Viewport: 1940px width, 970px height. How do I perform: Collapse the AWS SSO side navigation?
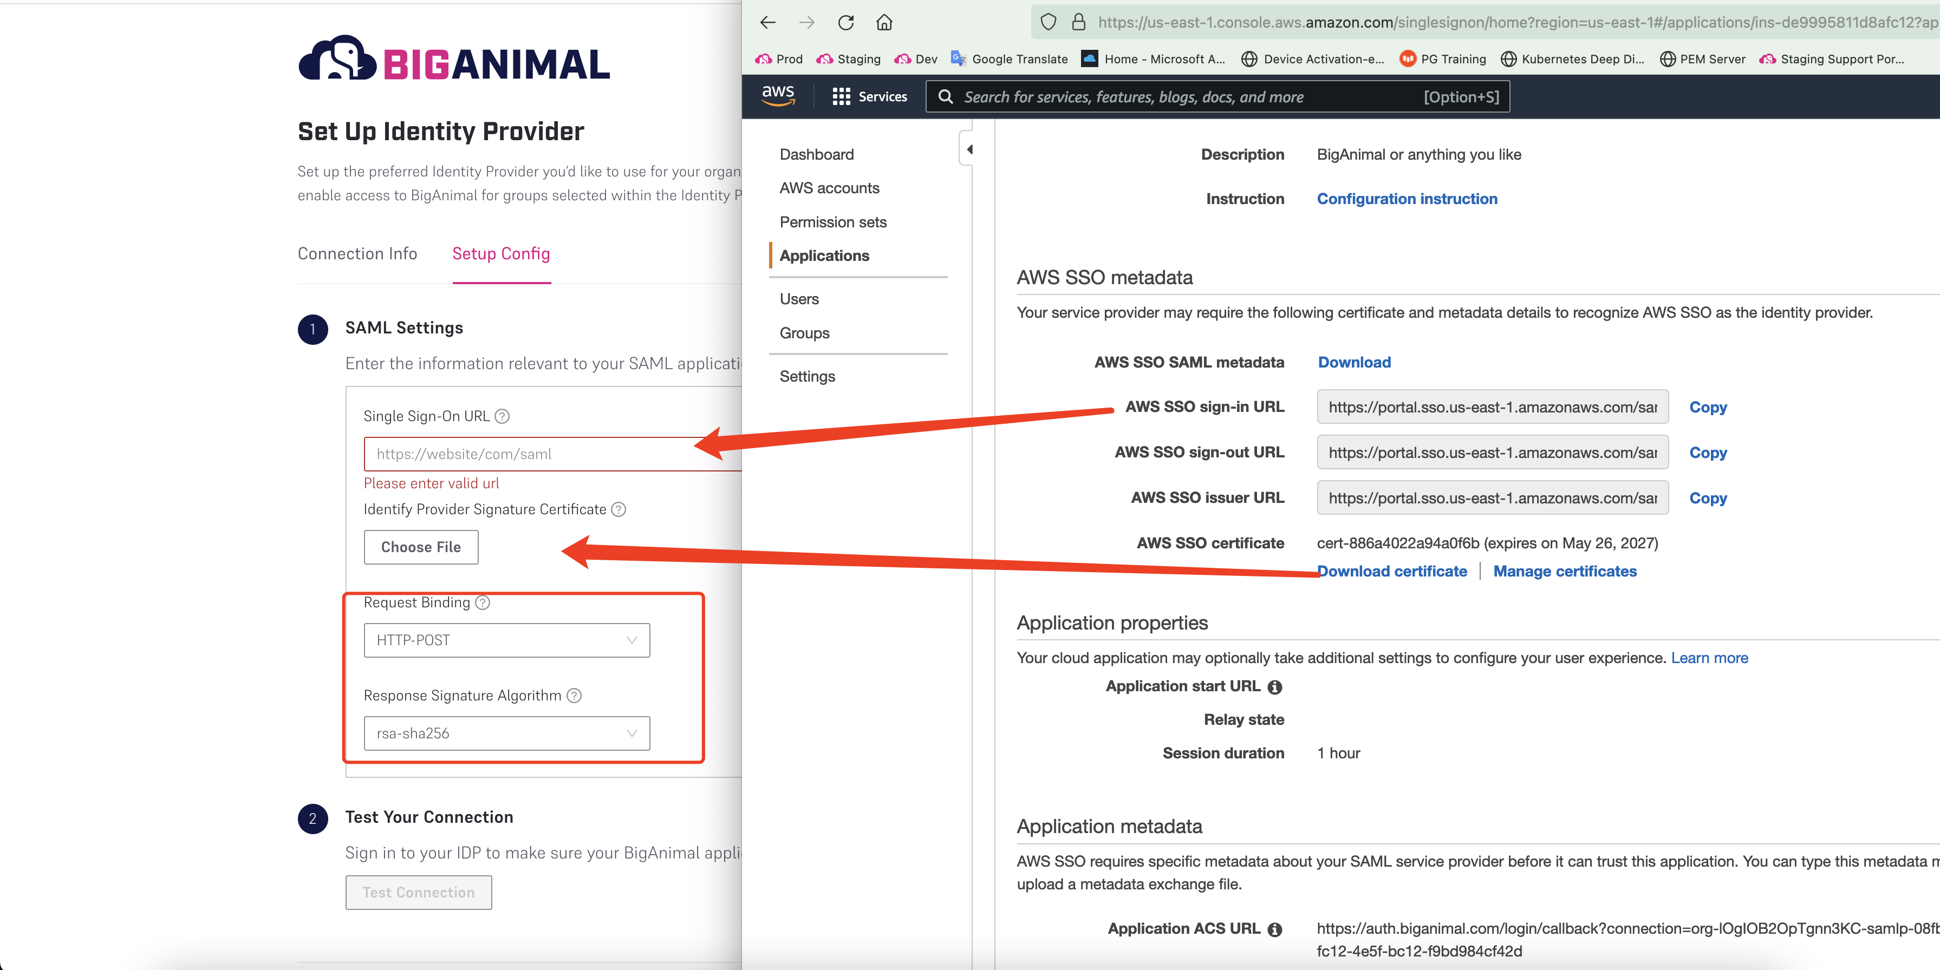coord(968,149)
